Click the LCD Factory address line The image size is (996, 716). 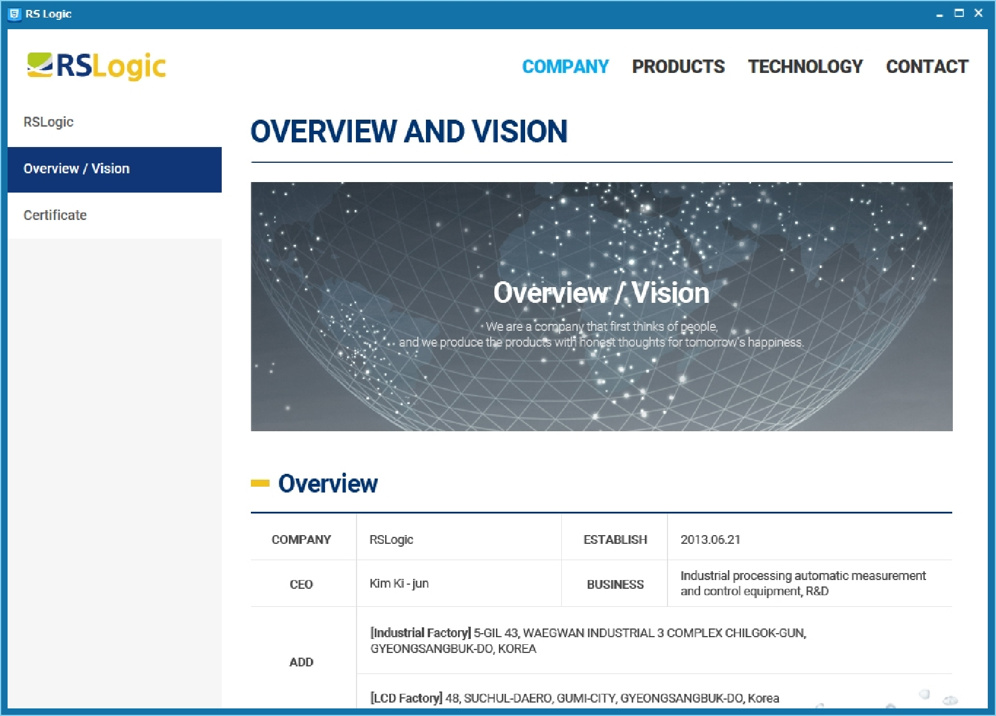tap(574, 698)
